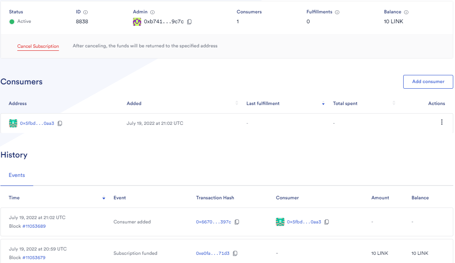Screen dimensions: 455x263
Task: Copy transaction hash 0x6670...397c
Action: coord(237,222)
